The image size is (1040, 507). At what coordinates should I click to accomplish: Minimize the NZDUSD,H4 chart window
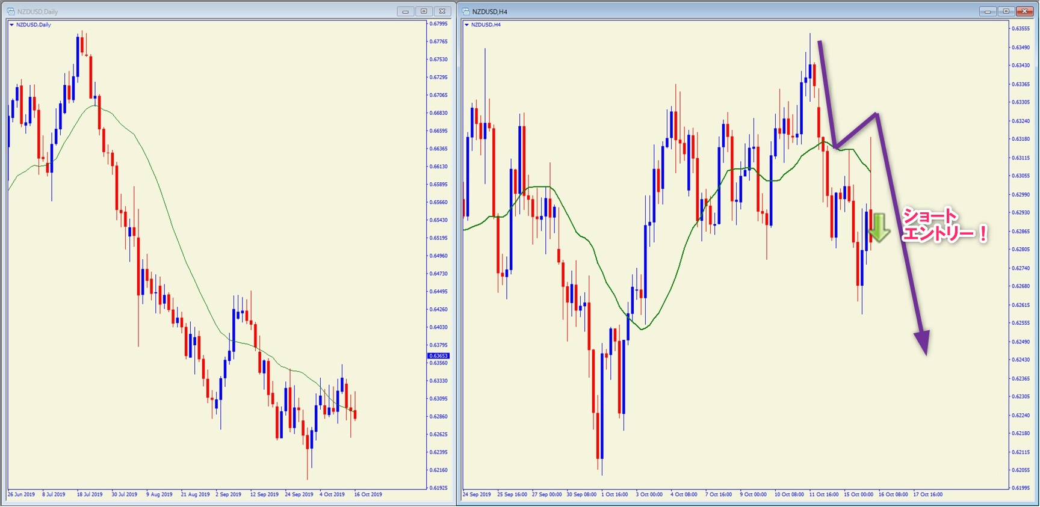coord(988,11)
